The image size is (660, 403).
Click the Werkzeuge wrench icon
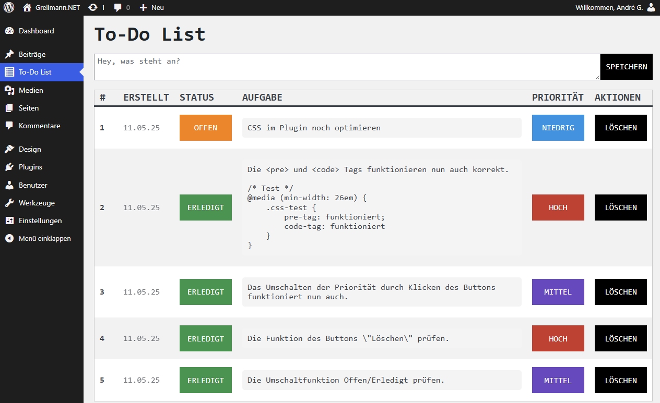click(9, 203)
